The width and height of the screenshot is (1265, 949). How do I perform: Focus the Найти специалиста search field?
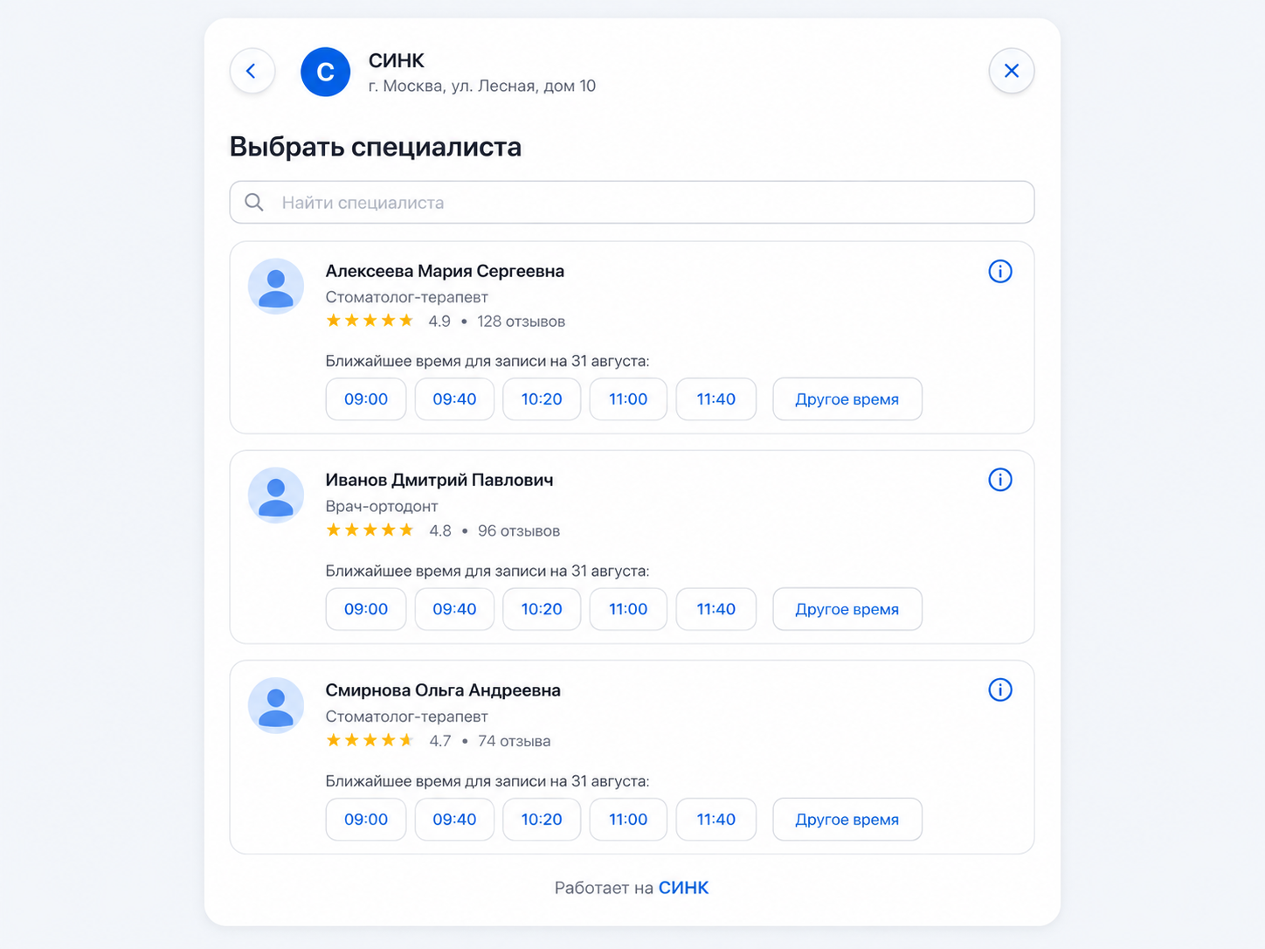pos(632,203)
